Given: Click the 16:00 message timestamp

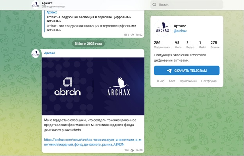Looking at the screenshot, I should 139,150.
